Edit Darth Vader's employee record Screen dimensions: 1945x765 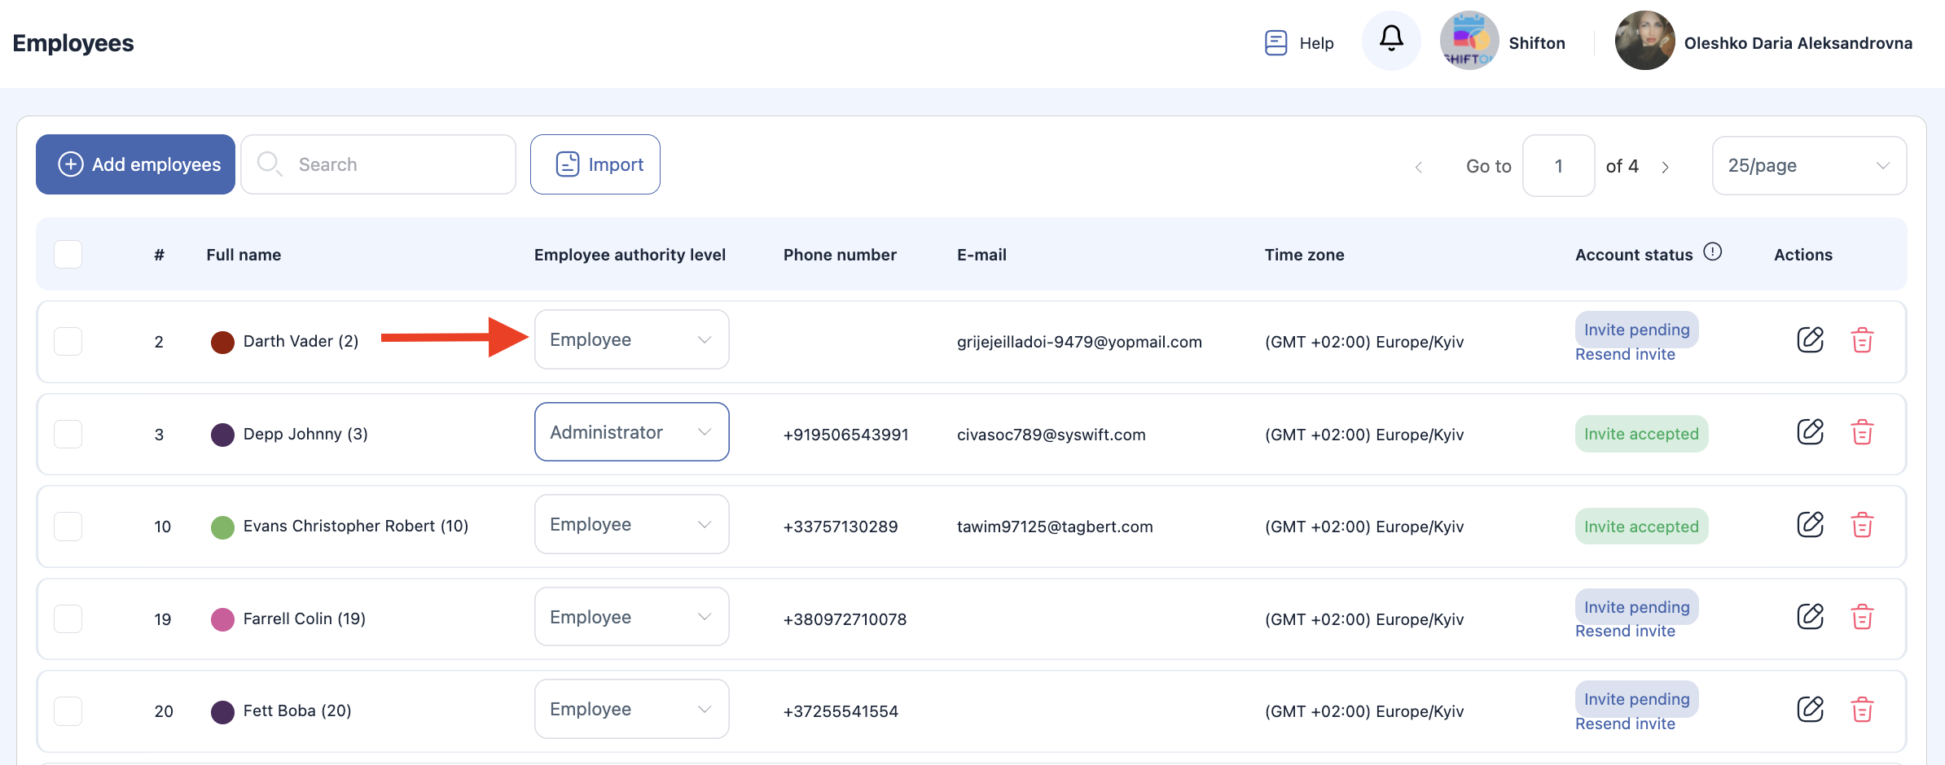[x=1810, y=339]
